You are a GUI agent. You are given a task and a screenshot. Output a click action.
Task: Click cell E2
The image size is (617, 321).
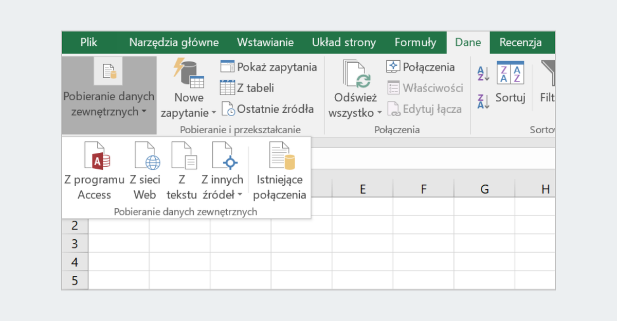362,225
